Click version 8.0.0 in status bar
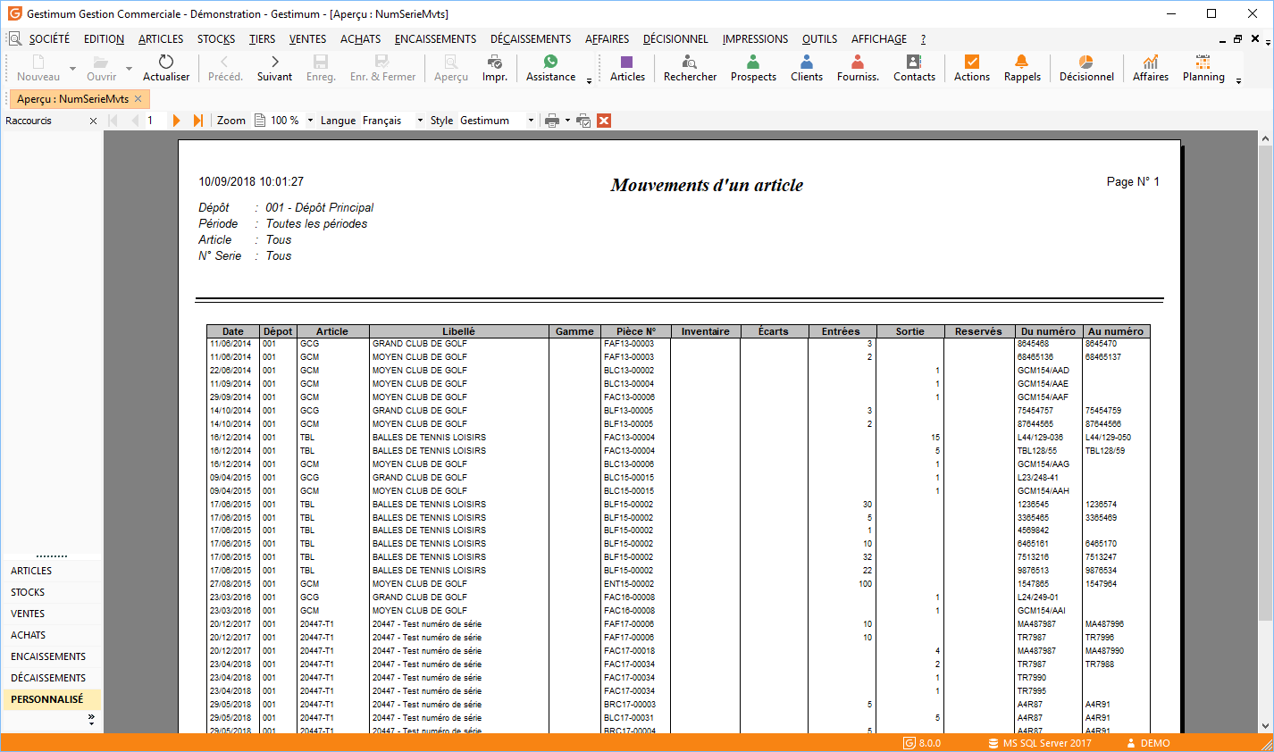Screen dimensions: 1274x752 click(x=922, y=743)
